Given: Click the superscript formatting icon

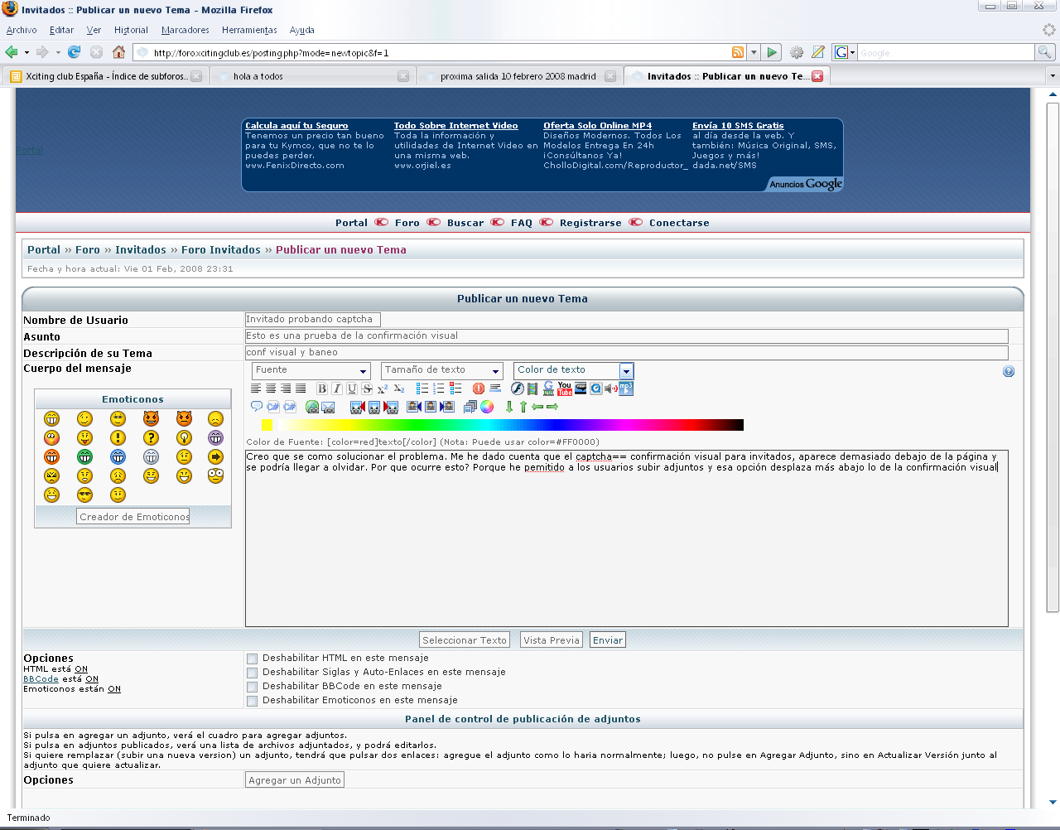Looking at the screenshot, I should pos(383,388).
